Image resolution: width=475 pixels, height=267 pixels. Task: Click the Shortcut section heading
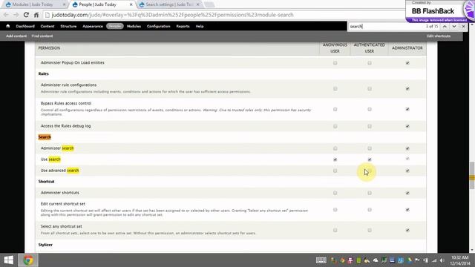pos(46,182)
